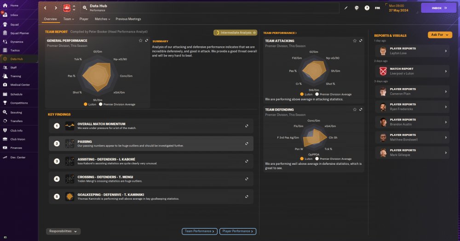Toggle the star on Team Defending panel
Screen dimensions: 460x241
[x=355, y=110]
